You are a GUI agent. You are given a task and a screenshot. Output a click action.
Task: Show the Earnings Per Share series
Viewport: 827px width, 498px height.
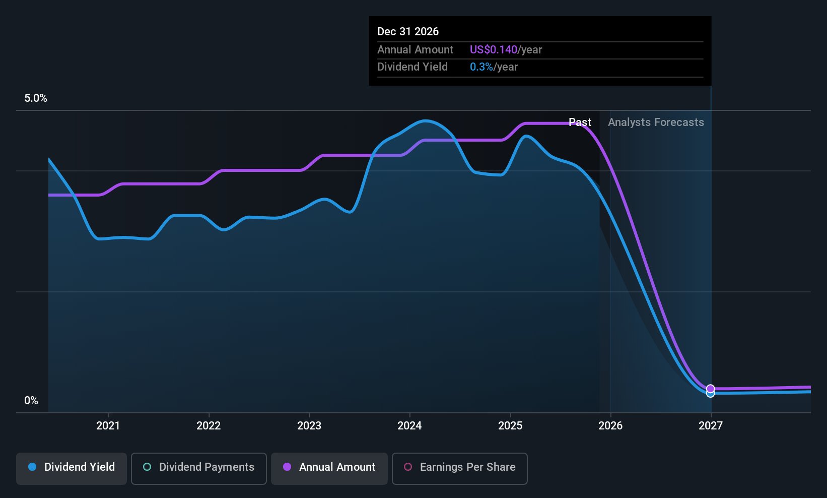(x=460, y=469)
